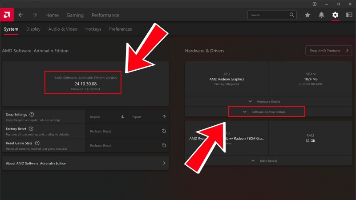This screenshot has width=356, height=200.
Task: Click the AMD logo icon
Action: (7, 15)
